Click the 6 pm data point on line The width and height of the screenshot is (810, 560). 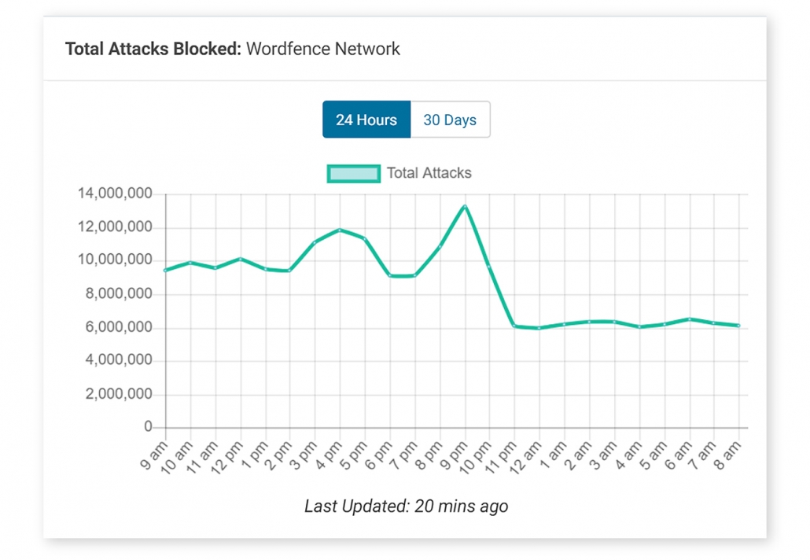[390, 275]
